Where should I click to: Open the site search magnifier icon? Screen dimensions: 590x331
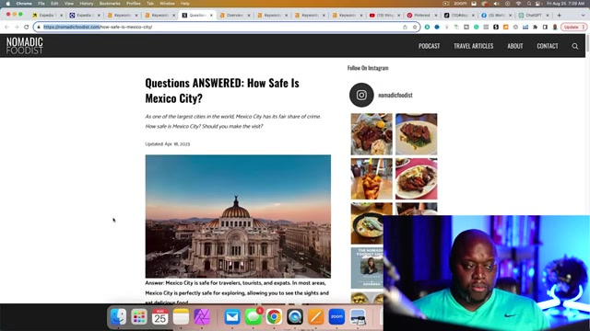tap(575, 46)
